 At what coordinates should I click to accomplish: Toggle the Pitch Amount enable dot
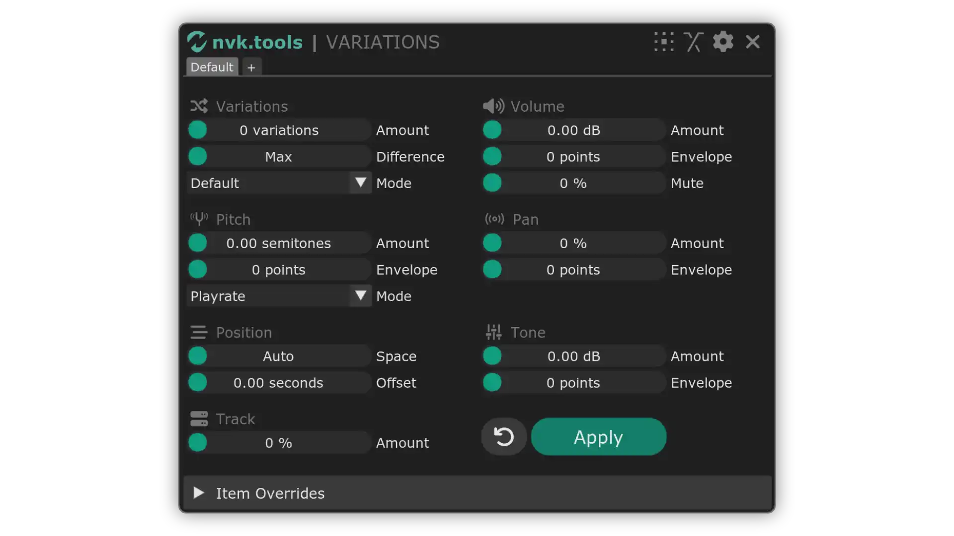pos(197,243)
